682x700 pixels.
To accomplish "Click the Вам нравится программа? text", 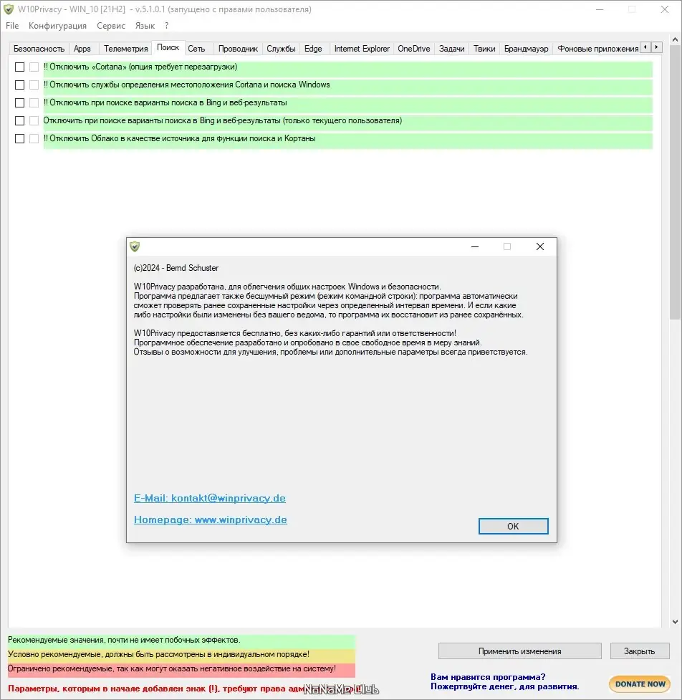I will click(x=488, y=677).
